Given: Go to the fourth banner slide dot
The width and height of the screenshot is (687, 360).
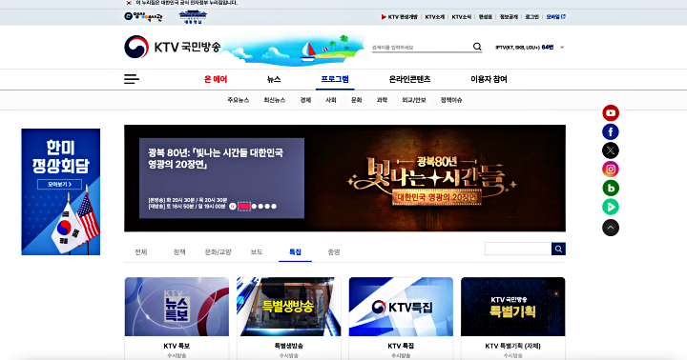Looking at the screenshot, I should click(267, 207).
